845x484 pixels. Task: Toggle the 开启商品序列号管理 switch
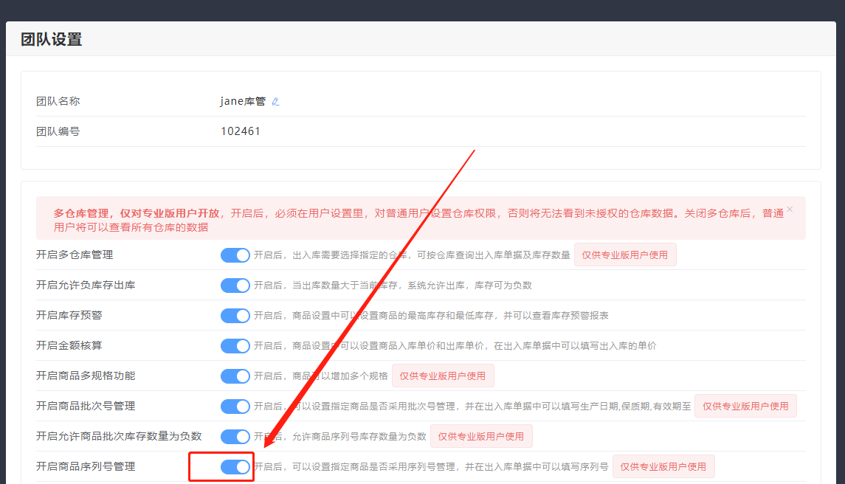[235, 467]
